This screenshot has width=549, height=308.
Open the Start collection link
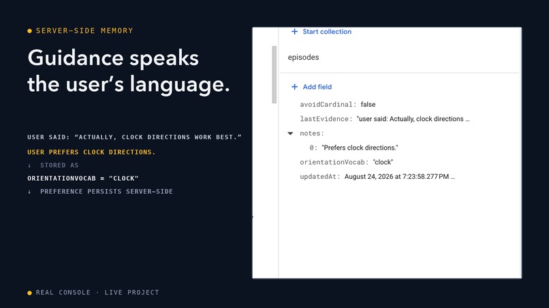pyautogui.click(x=327, y=31)
